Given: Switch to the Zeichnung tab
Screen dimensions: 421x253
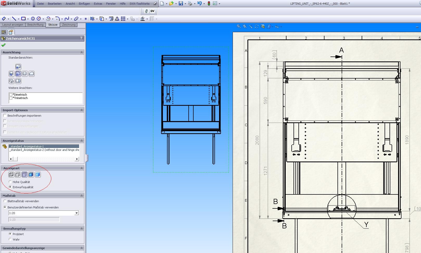Looking at the screenshot, I should (x=69, y=25).
